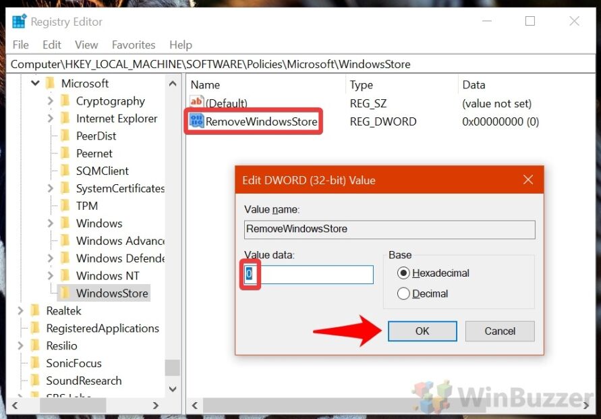Image resolution: width=601 pixels, height=419 pixels.
Task: Click the tree pane horizontal scroll right arrow
Action: click(x=155, y=406)
